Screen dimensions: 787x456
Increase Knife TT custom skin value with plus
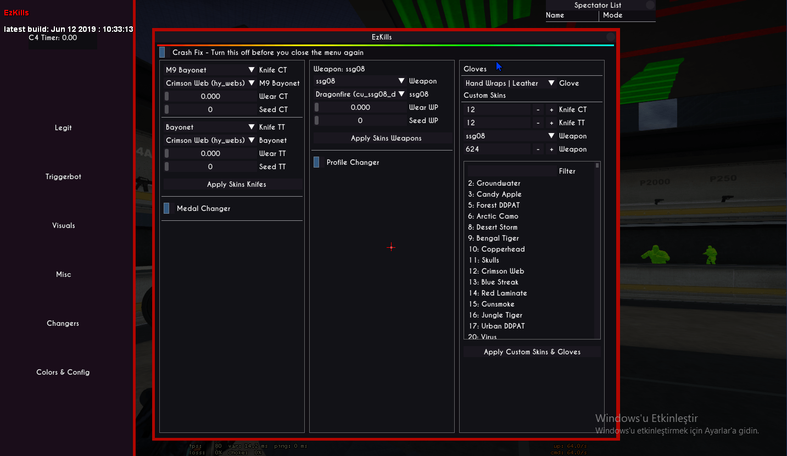[551, 123]
